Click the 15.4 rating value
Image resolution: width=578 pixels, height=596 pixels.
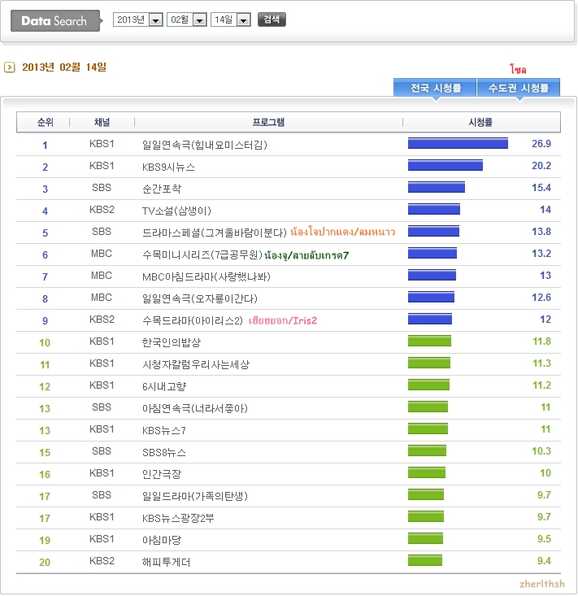pyautogui.click(x=541, y=188)
